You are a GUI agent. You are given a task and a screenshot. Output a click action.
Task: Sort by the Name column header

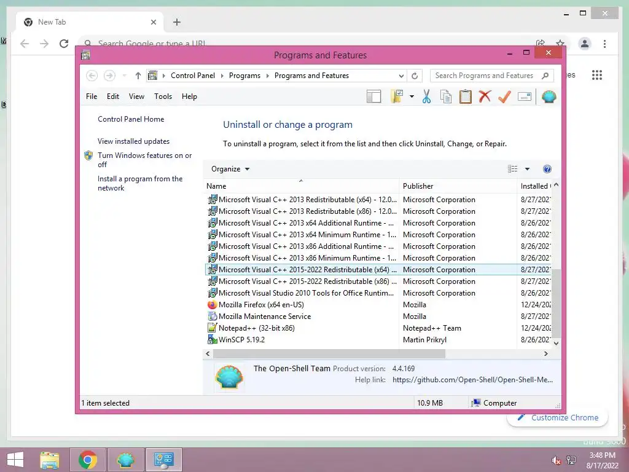[x=301, y=186]
